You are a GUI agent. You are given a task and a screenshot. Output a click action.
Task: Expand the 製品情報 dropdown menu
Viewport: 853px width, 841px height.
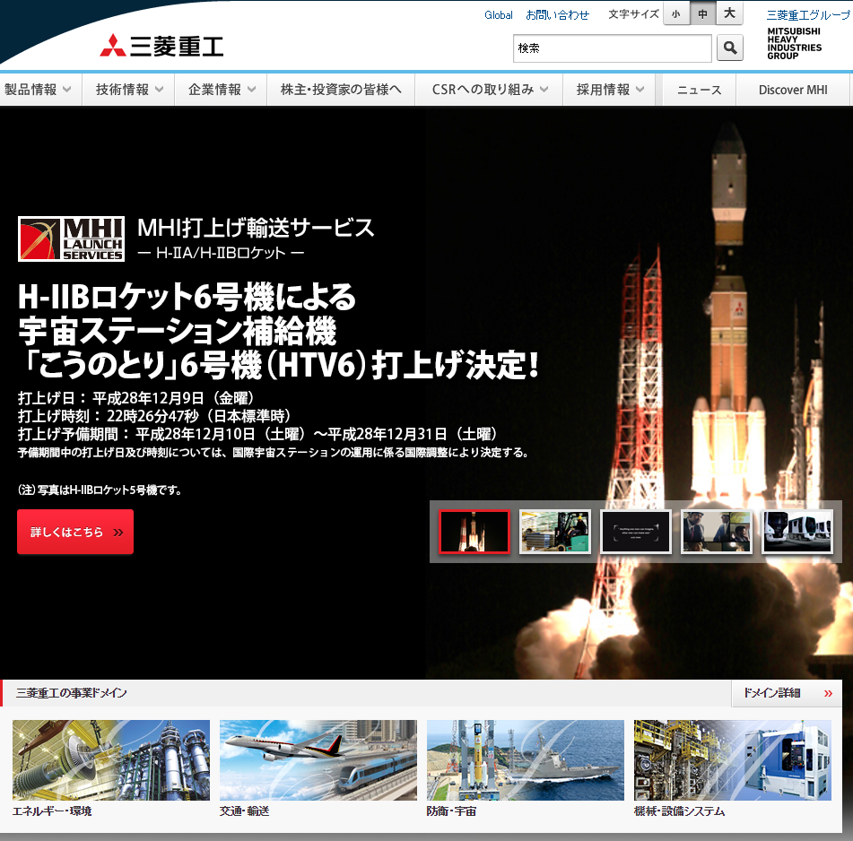click(x=38, y=90)
